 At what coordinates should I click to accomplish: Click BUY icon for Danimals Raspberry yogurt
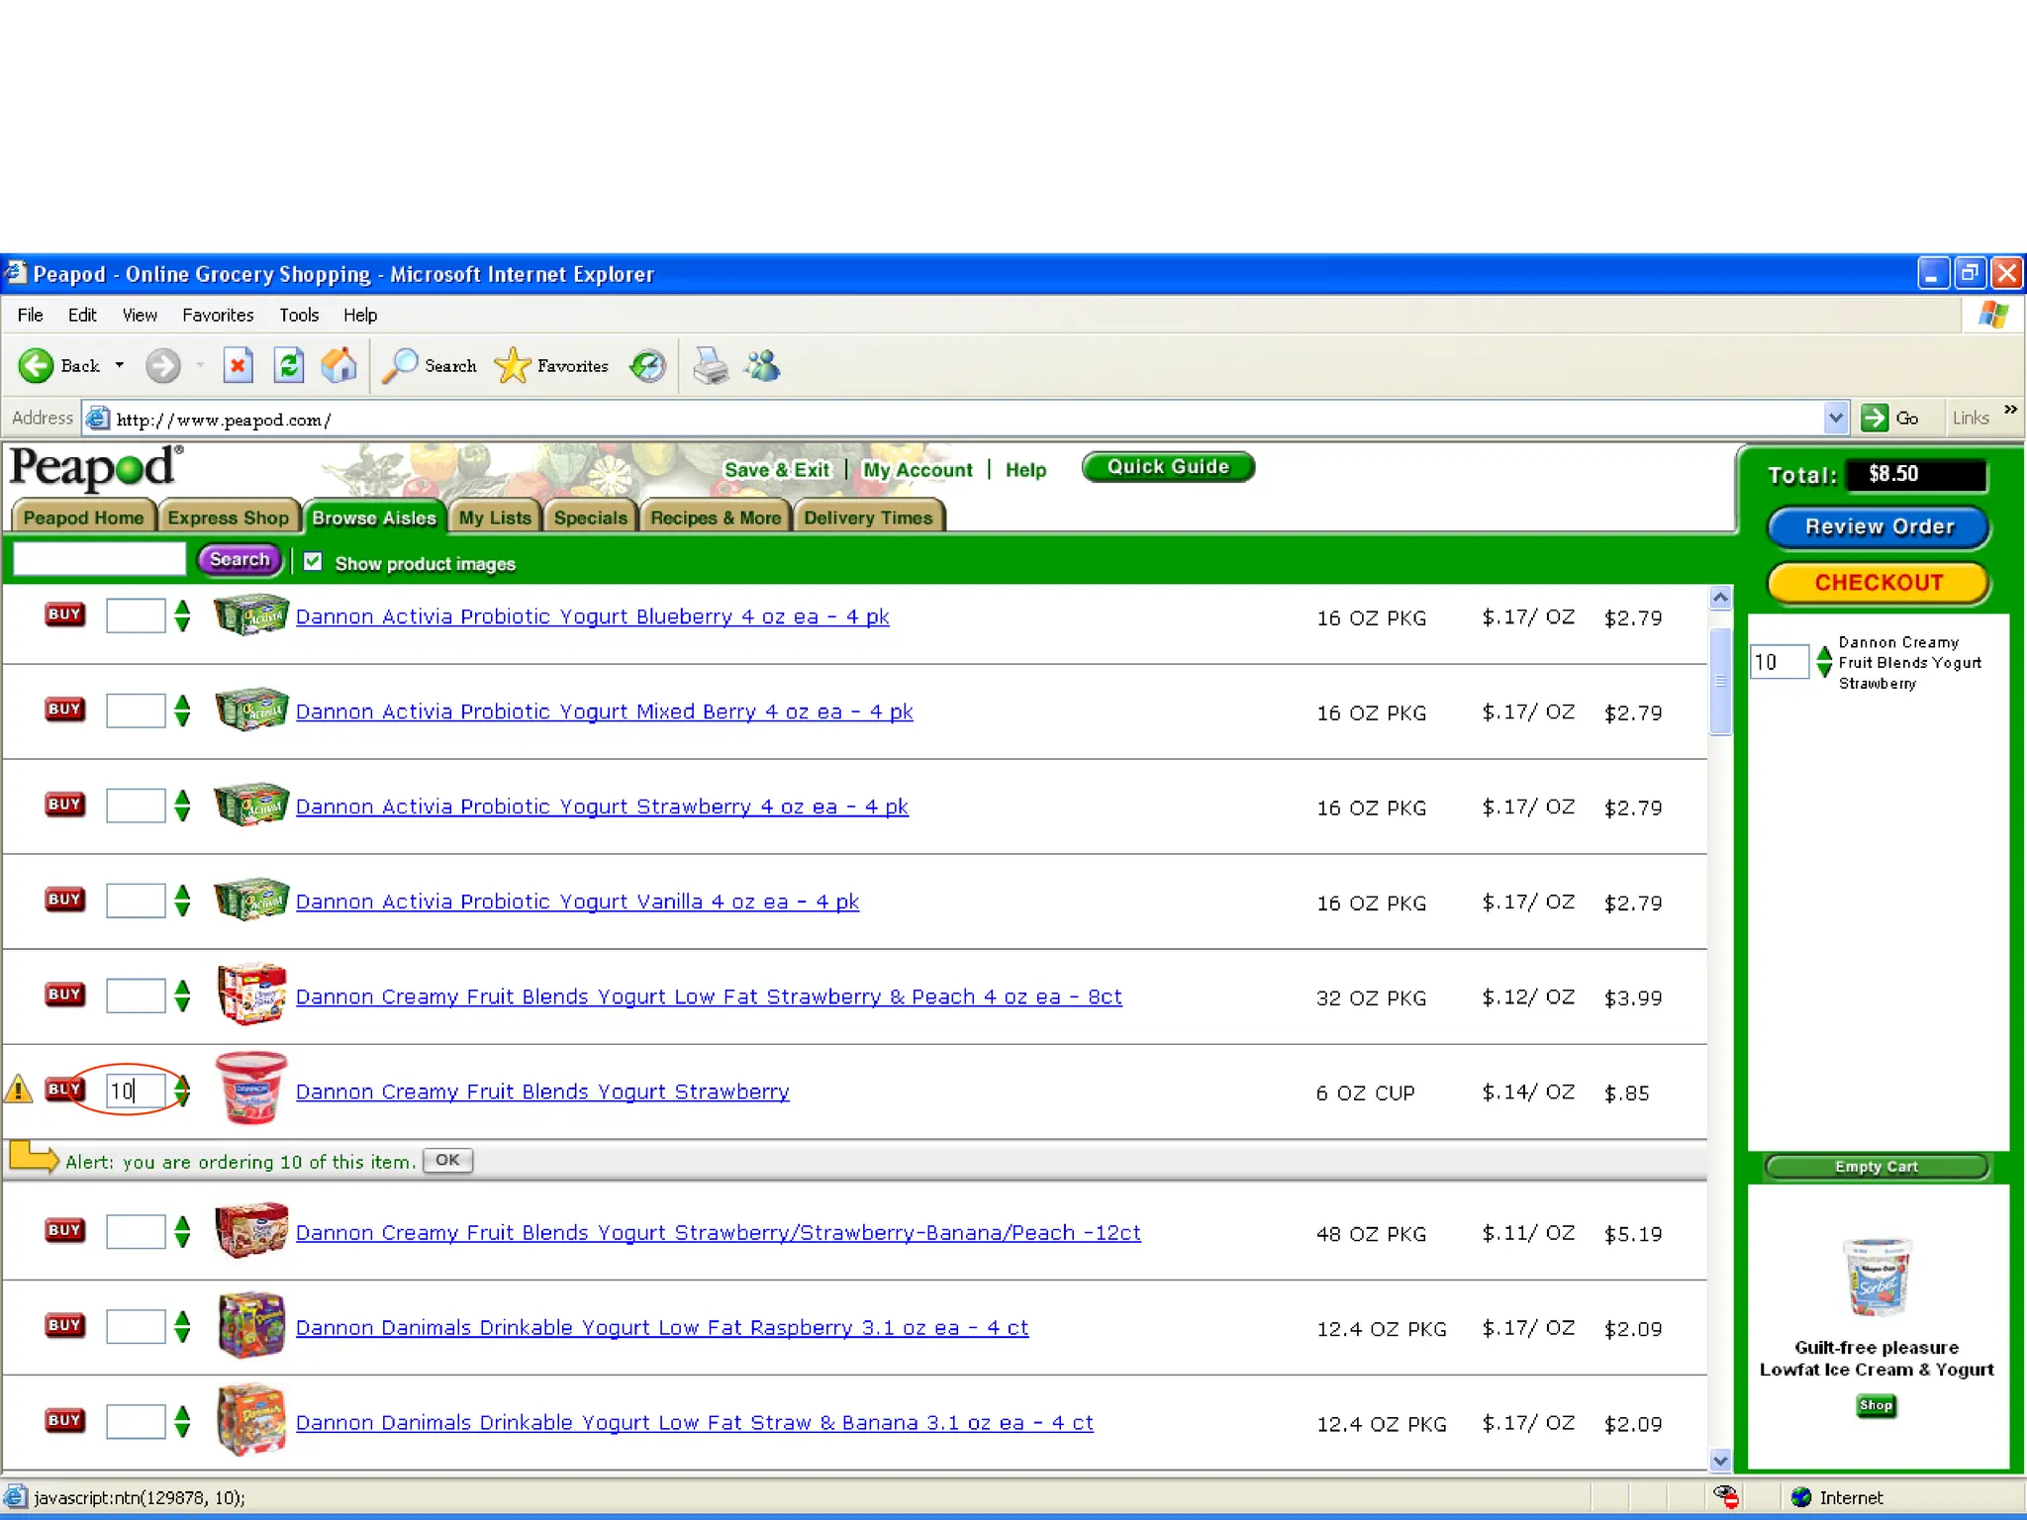[64, 1325]
